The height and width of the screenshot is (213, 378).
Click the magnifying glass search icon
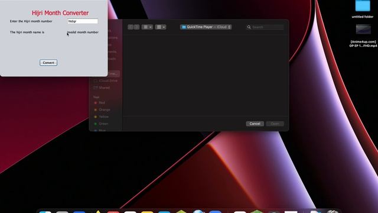coord(249,27)
